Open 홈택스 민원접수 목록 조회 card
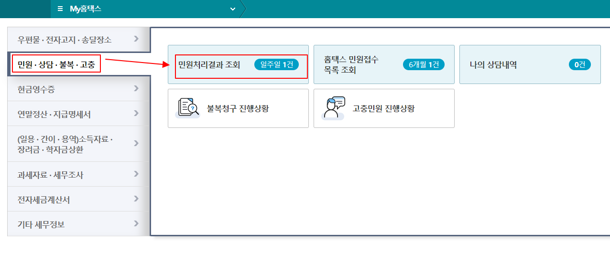Viewport: 610px width, 253px height. [384, 64]
